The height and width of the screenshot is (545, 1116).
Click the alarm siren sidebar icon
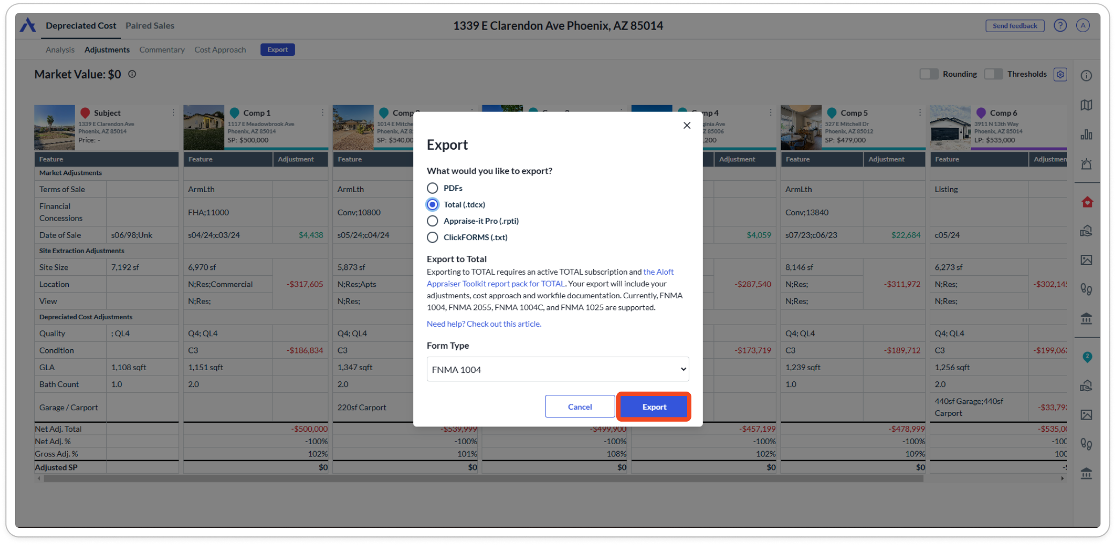pos(1086,164)
